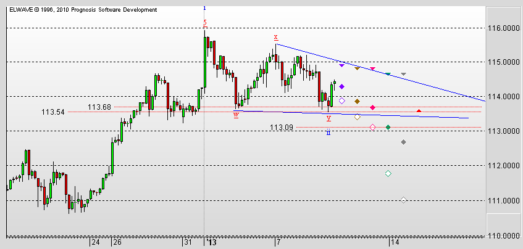523x249 pixels.
Task: Select the gray filled diamond marker
Action: coord(403,142)
